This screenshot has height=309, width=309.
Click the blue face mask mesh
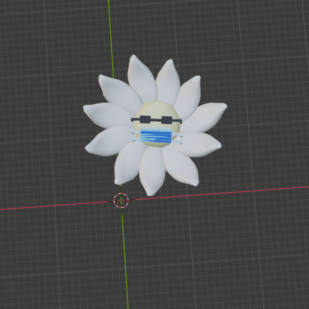click(156, 135)
